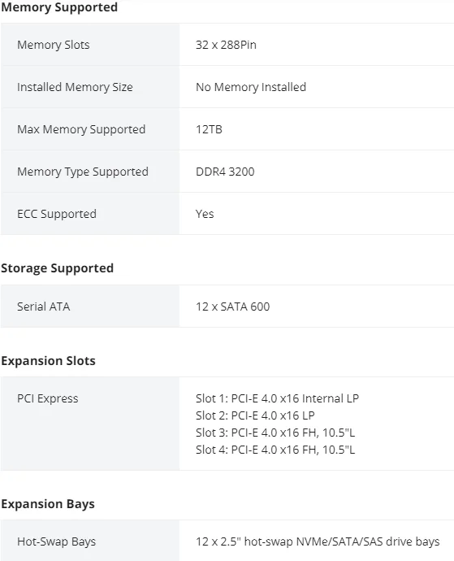Select the Installed Memory Size label
The image size is (454, 561).
(75, 87)
